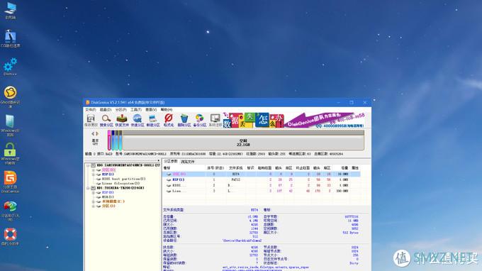This screenshot has width=482, height=271.
Task: Expand the 分区(3) node under HD1
Action: pos(93,206)
